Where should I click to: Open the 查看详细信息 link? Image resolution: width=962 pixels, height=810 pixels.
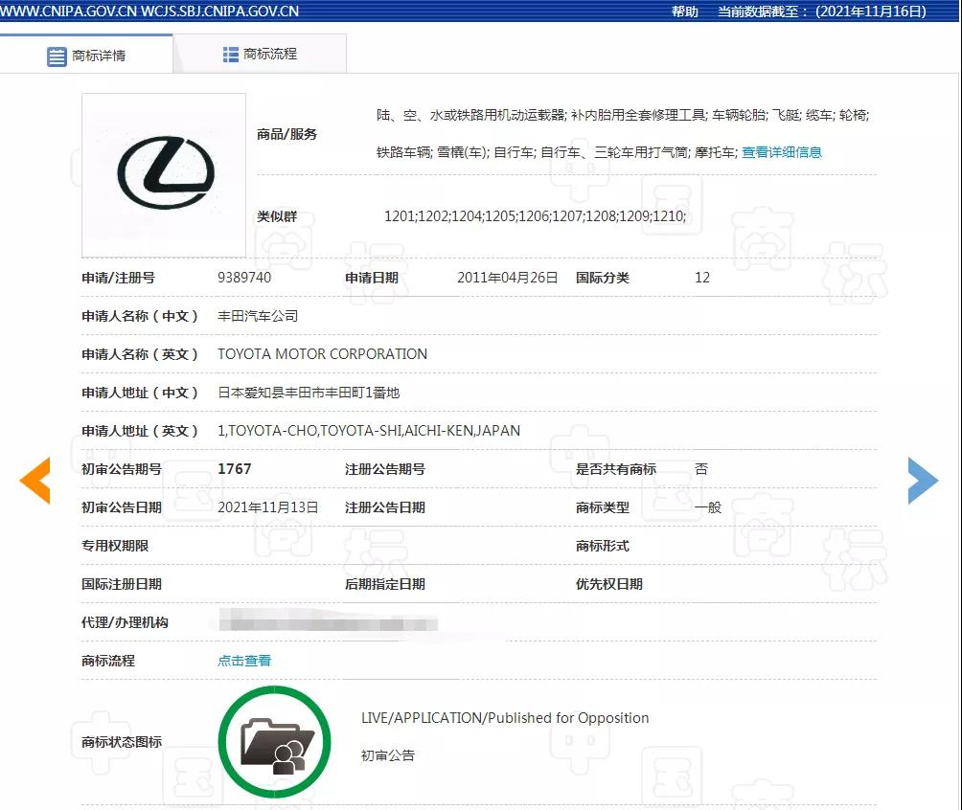(782, 152)
